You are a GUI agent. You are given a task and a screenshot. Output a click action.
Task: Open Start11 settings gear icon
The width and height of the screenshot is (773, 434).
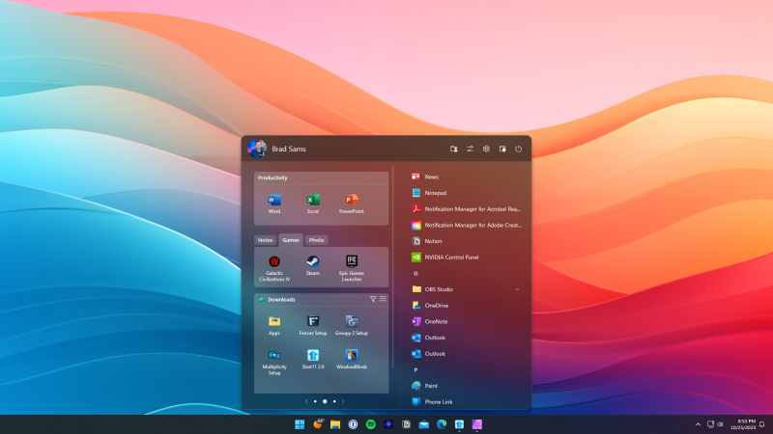pos(486,149)
